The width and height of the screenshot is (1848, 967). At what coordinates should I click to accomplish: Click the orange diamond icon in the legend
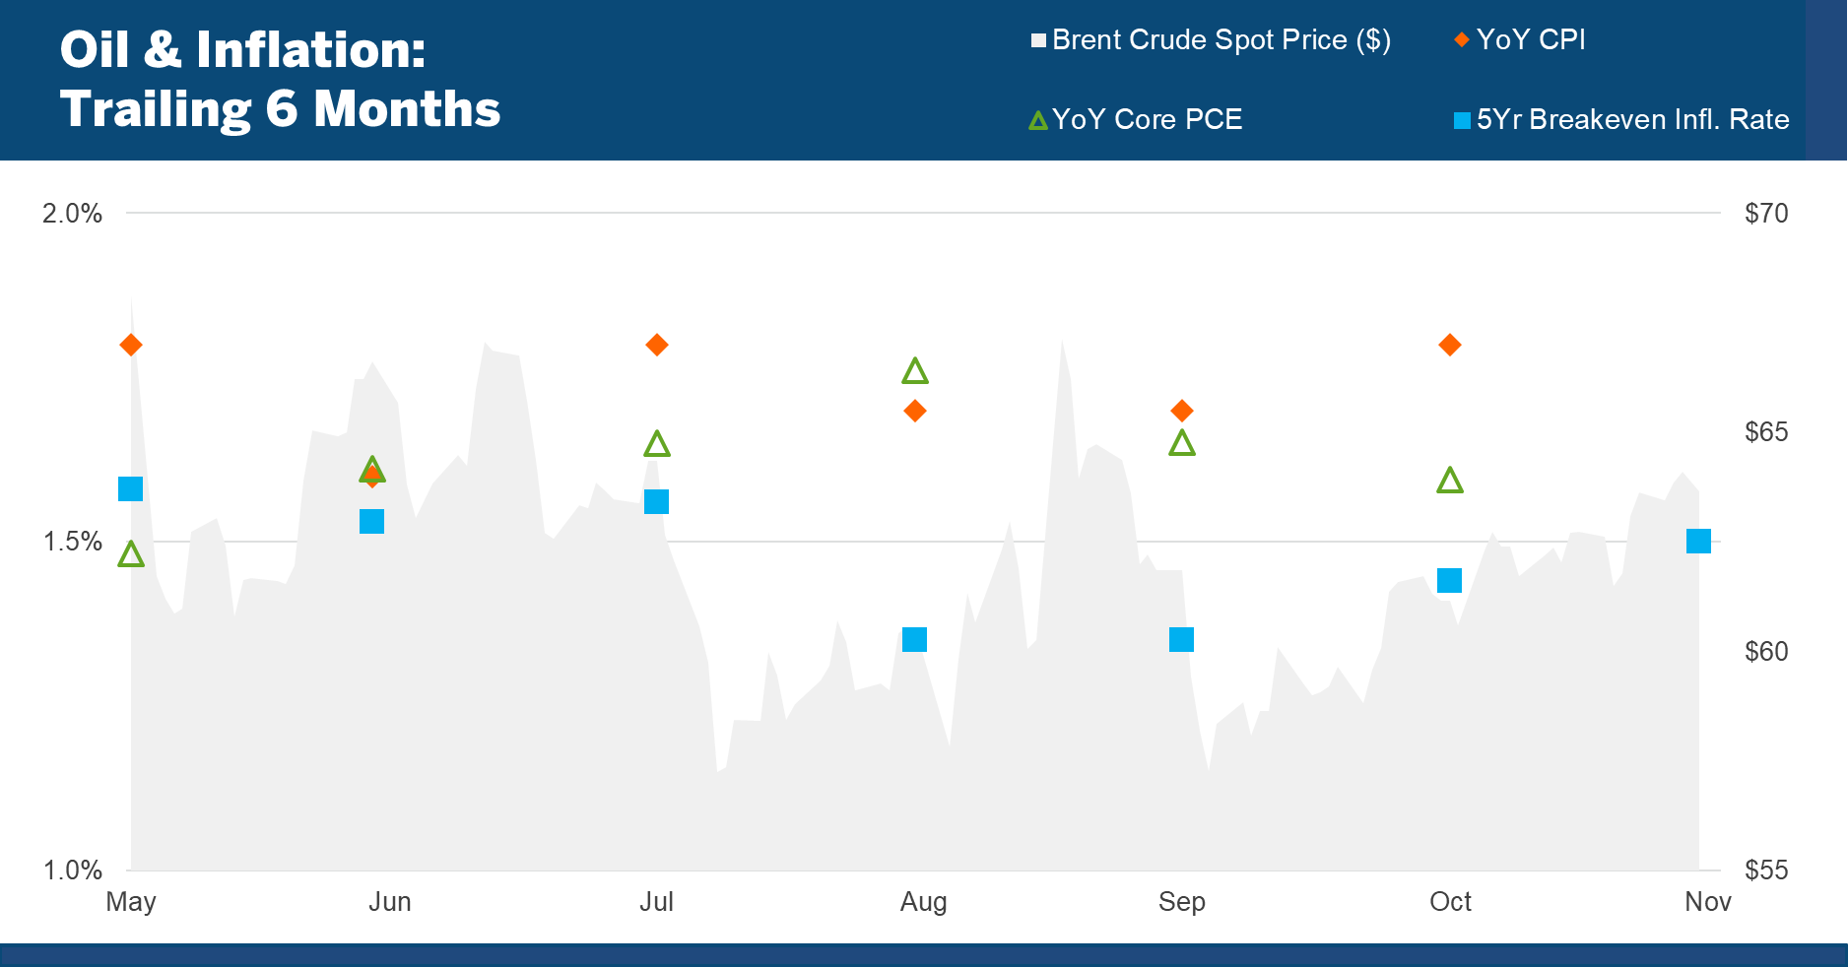1462,39
